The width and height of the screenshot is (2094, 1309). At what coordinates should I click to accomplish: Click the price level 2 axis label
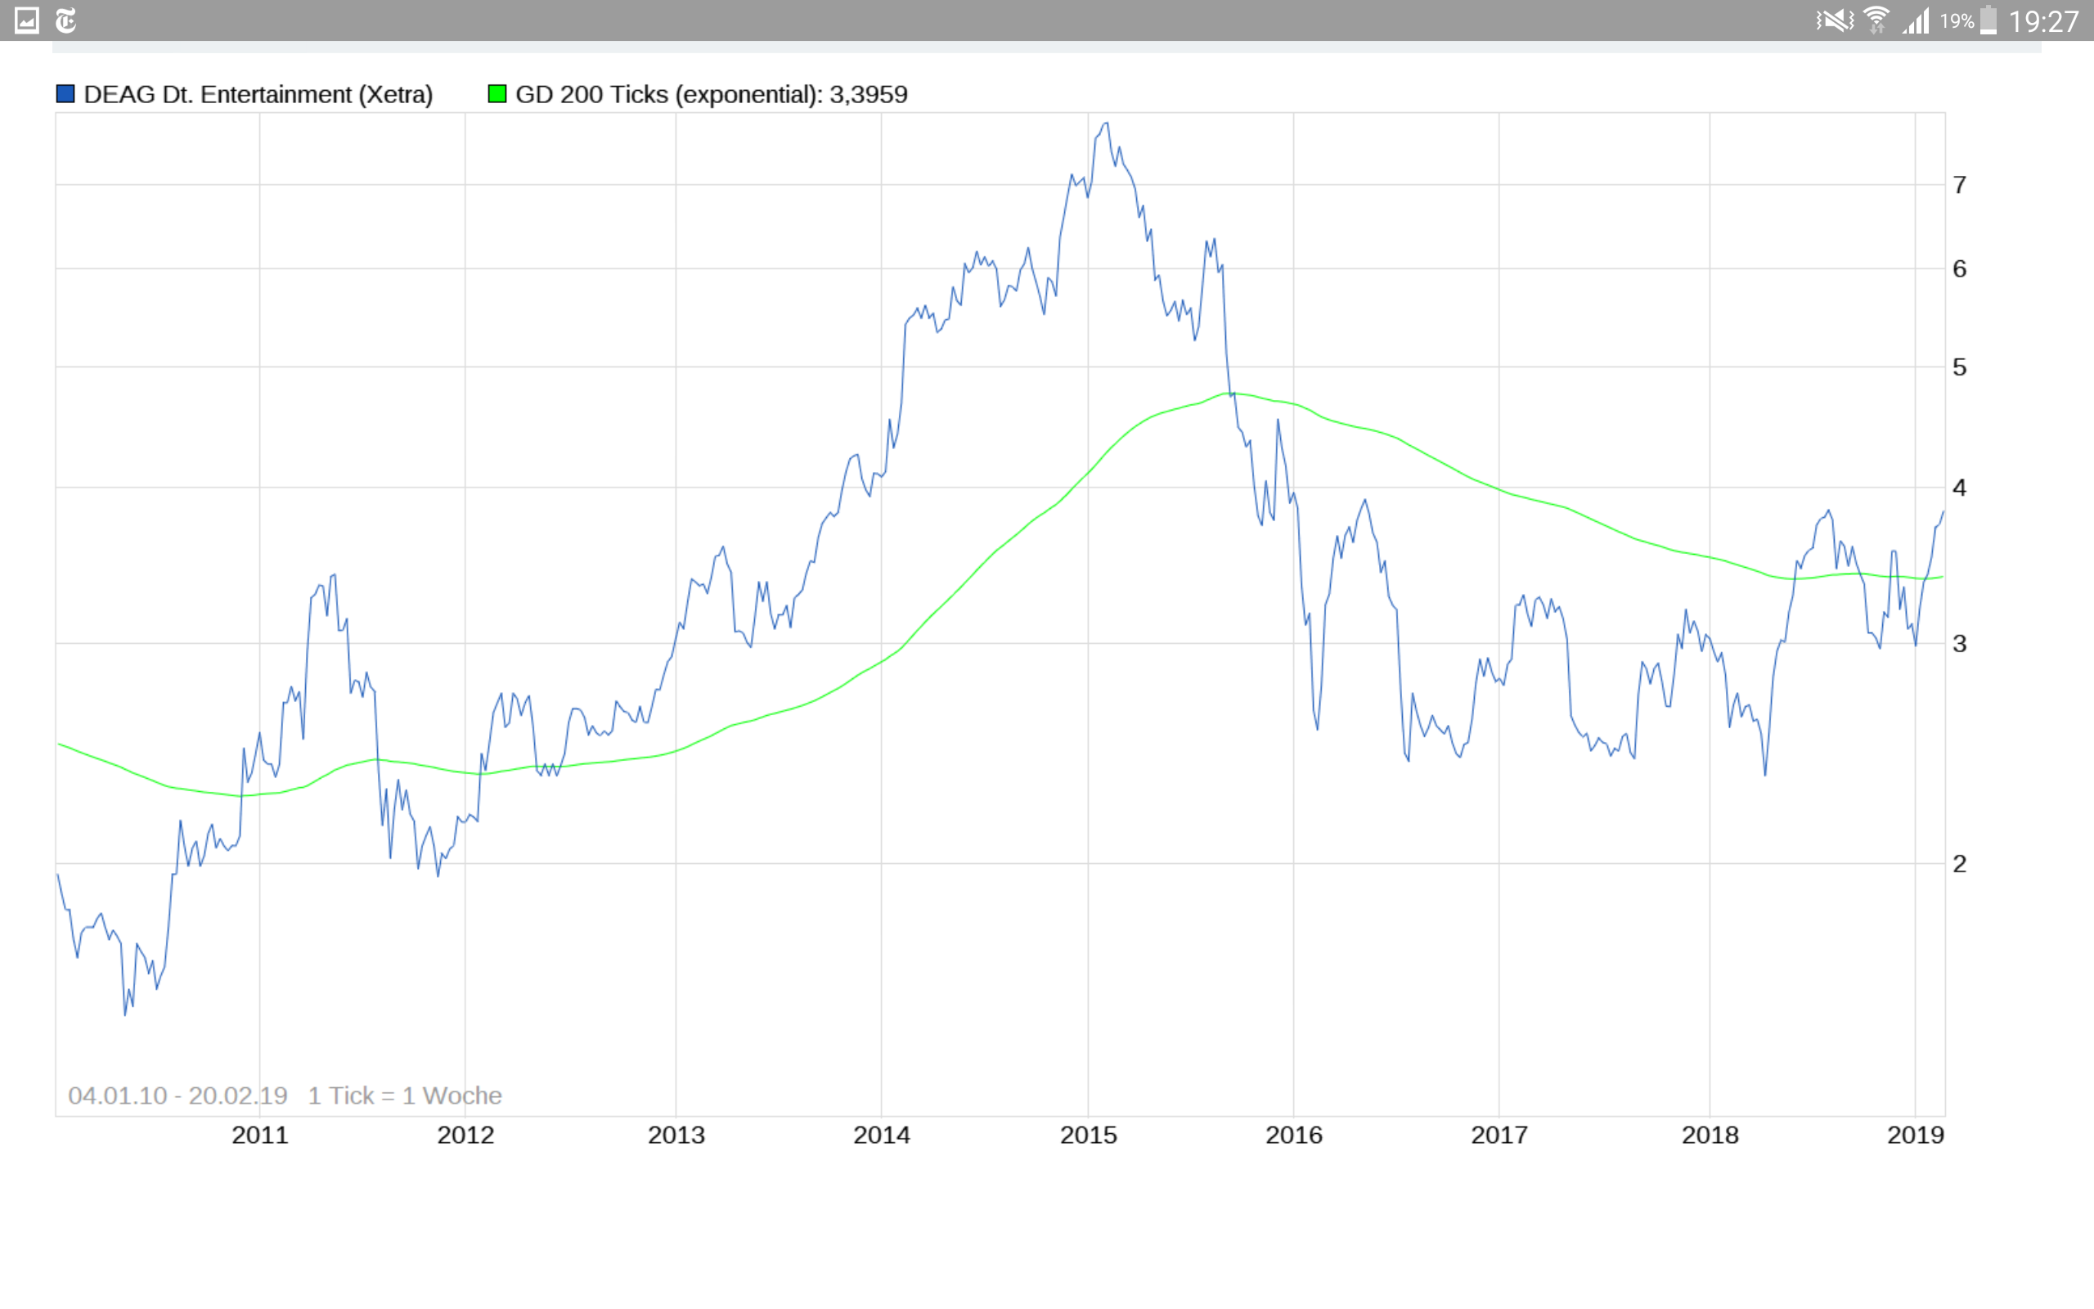coord(1960,863)
